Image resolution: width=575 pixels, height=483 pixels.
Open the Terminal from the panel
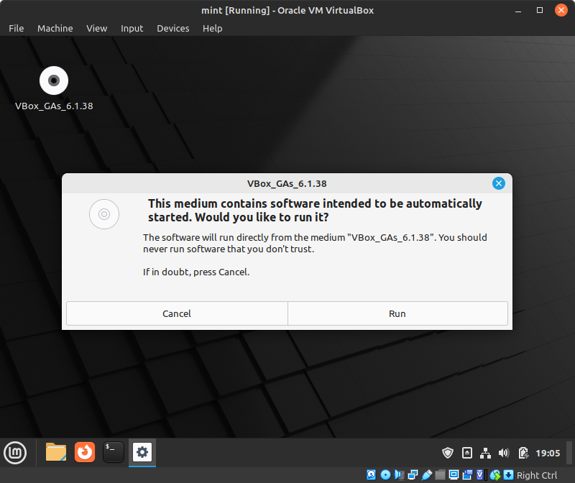[114, 452]
